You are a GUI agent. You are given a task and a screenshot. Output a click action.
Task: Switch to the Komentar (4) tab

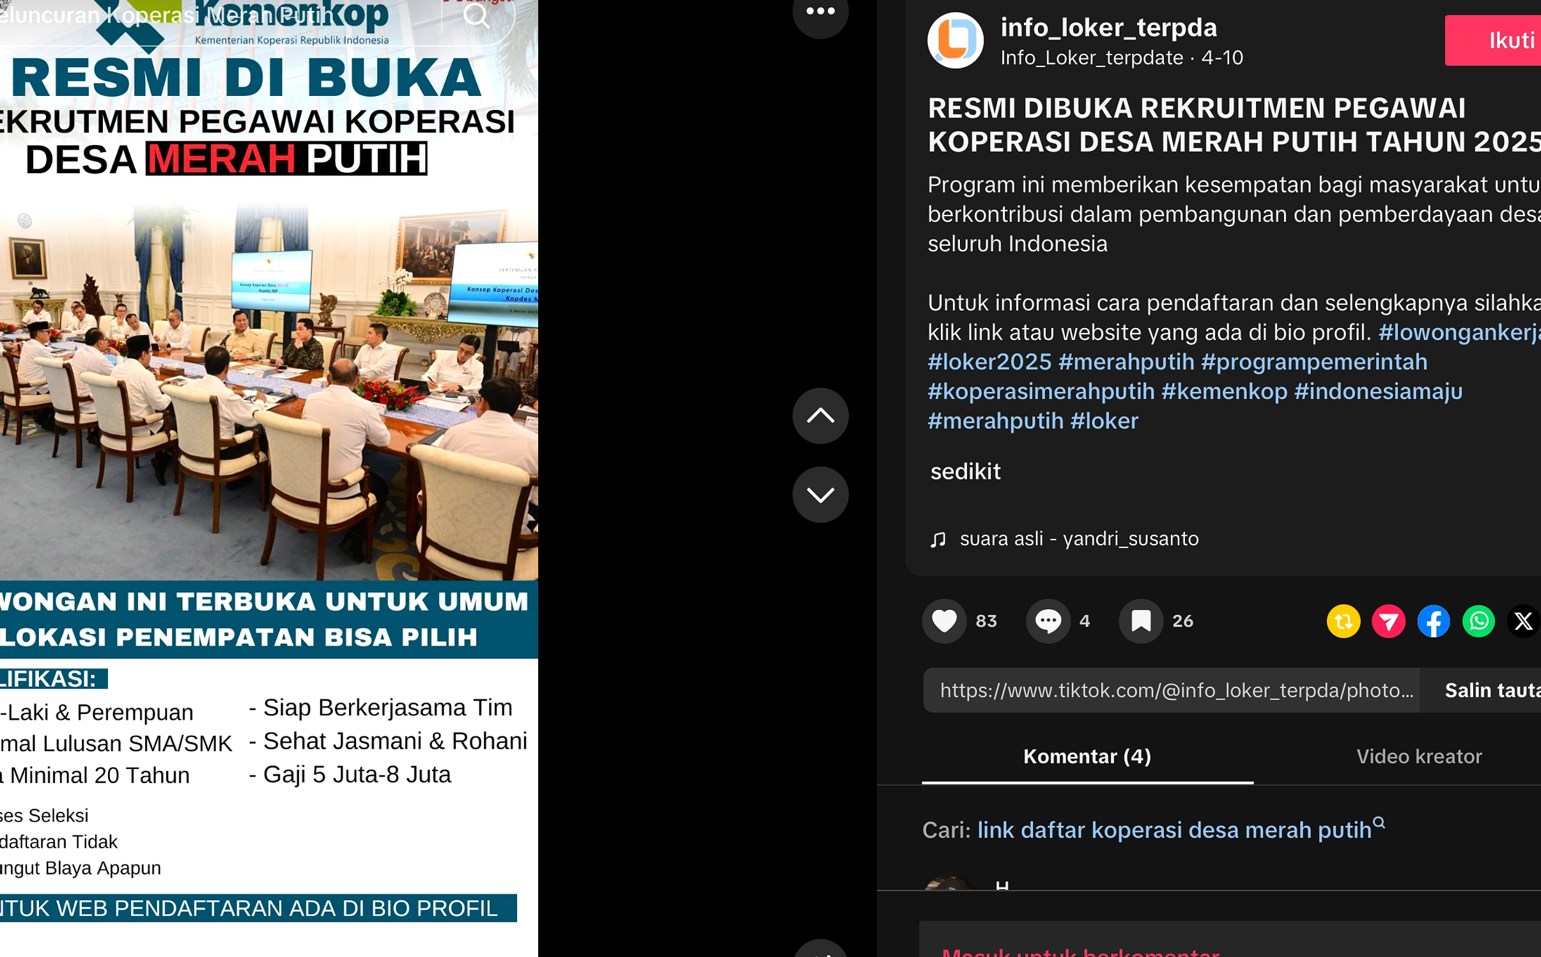(x=1087, y=756)
